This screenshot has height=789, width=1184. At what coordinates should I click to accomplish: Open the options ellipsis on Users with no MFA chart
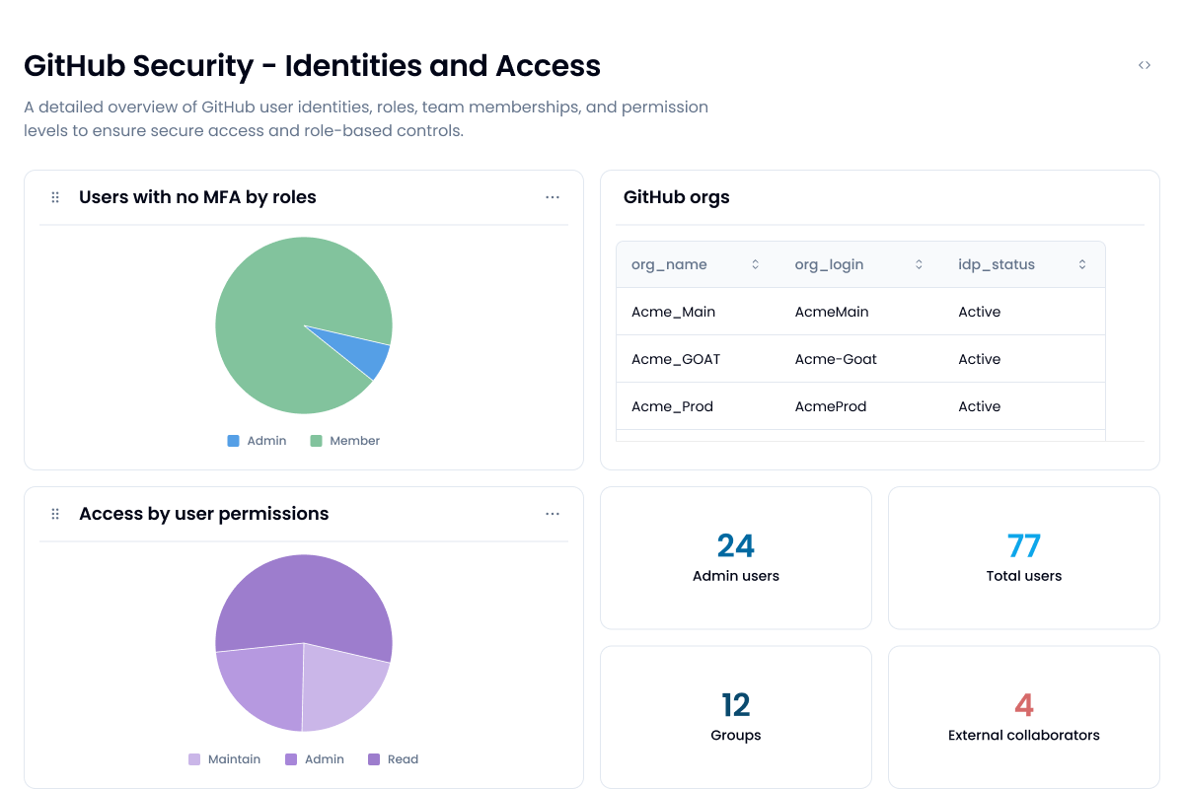(x=553, y=197)
